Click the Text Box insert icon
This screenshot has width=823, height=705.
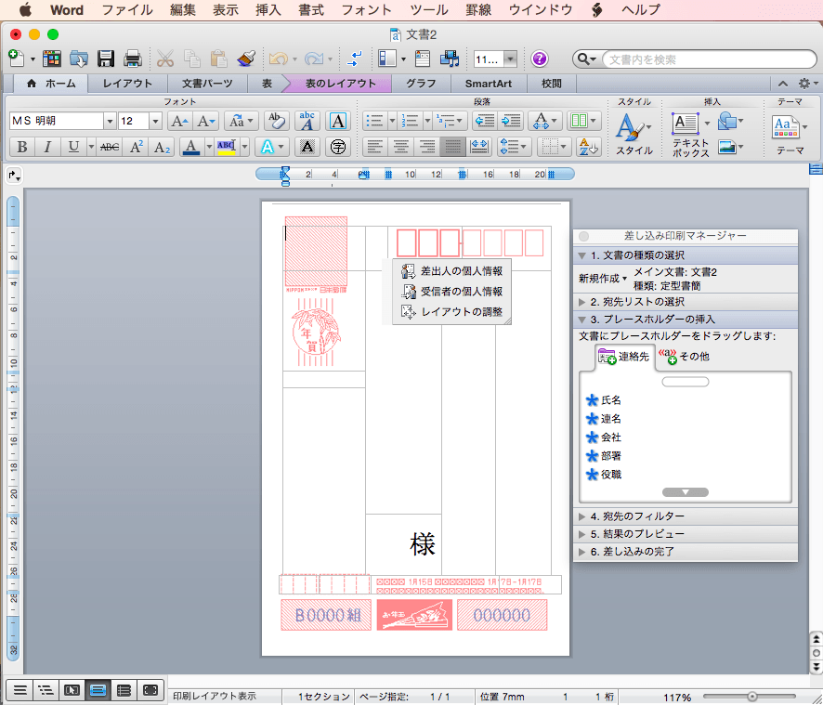click(x=686, y=124)
